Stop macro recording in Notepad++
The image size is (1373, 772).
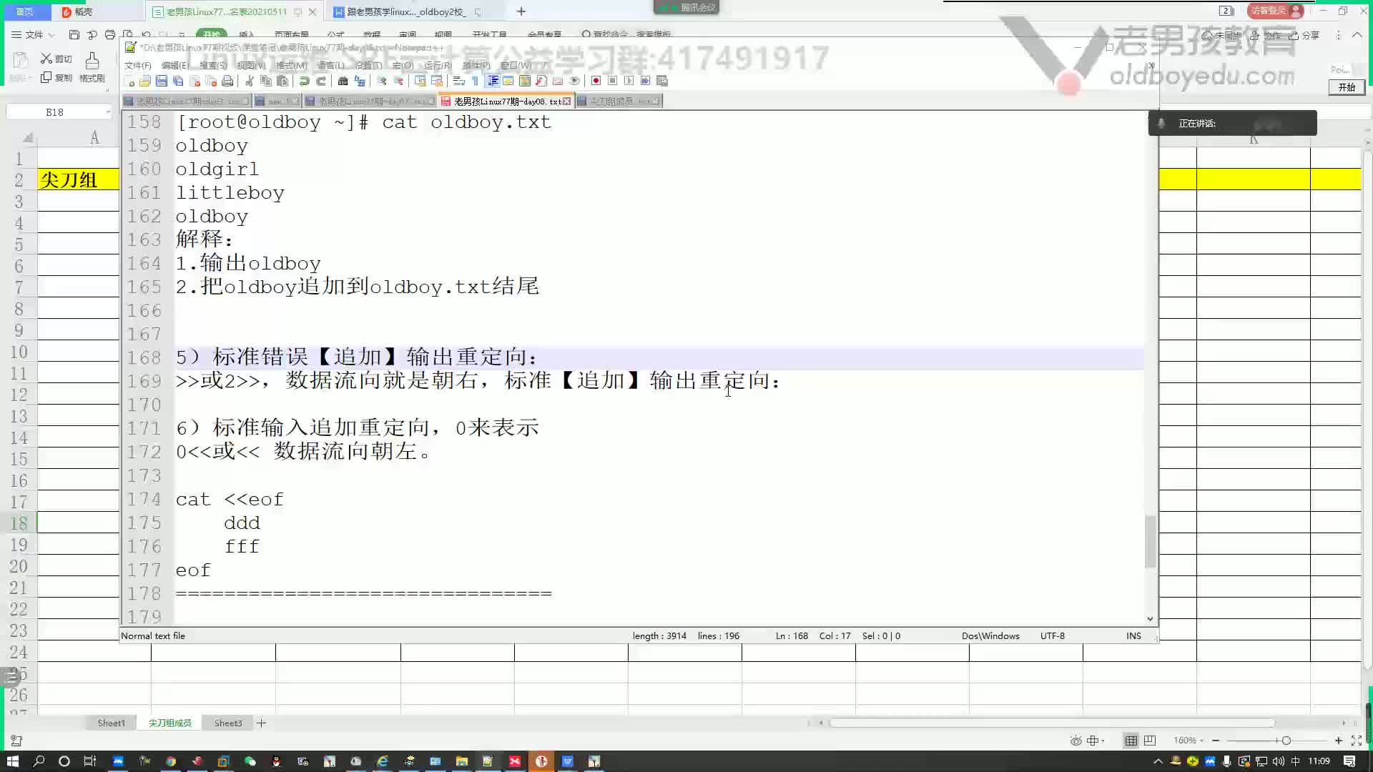[613, 81]
